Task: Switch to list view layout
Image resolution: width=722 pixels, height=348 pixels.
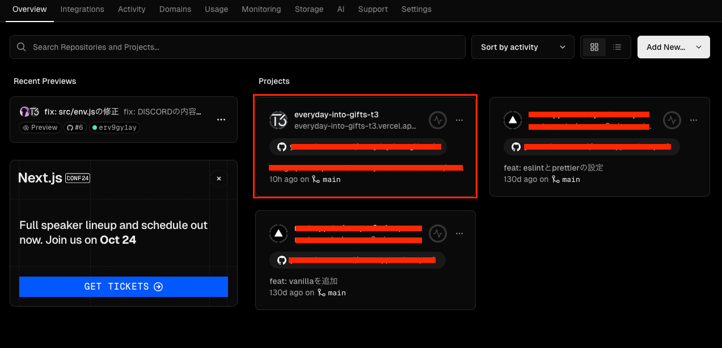Action: (x=617, y=47)
